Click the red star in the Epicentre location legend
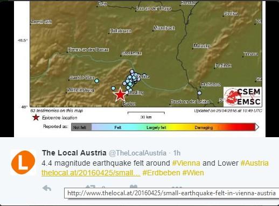This screenshot has width=279, height=206. click(x=36, y=118)
